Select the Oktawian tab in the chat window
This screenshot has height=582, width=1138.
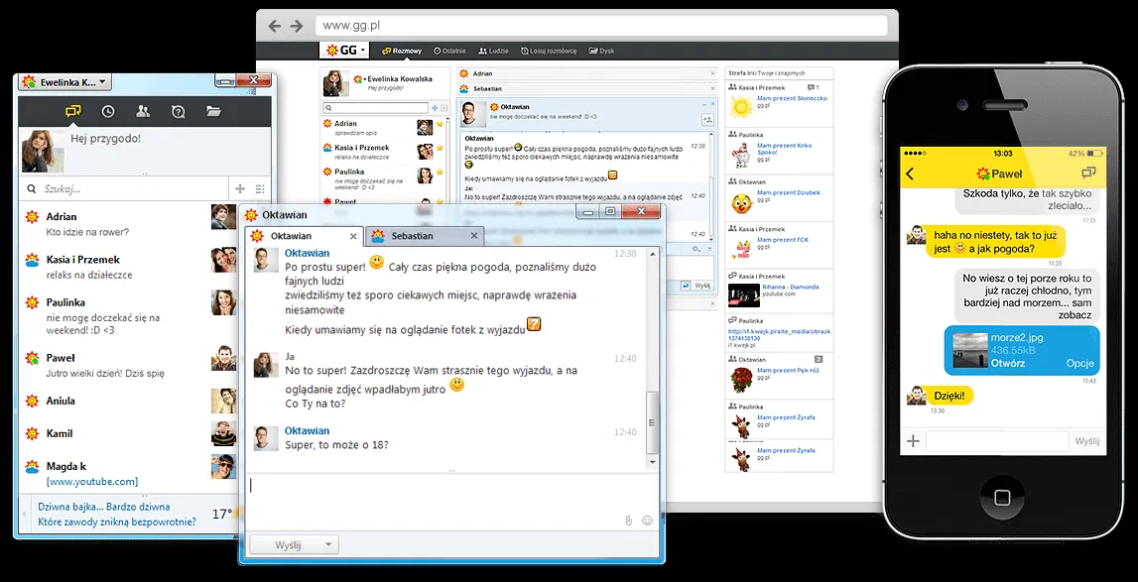pos(304,236)
